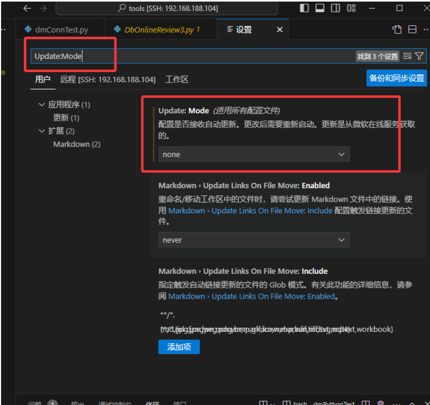Navigate back with the arrow icon
Screen dimensions: 430x405
pos(27,8)
